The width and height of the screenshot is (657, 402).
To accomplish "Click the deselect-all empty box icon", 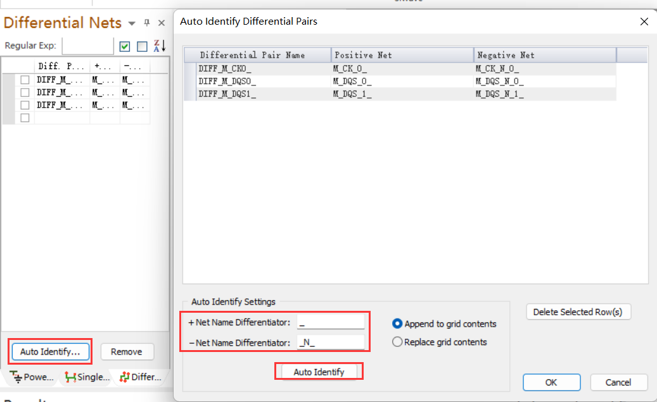I will [x=142, y=46].
